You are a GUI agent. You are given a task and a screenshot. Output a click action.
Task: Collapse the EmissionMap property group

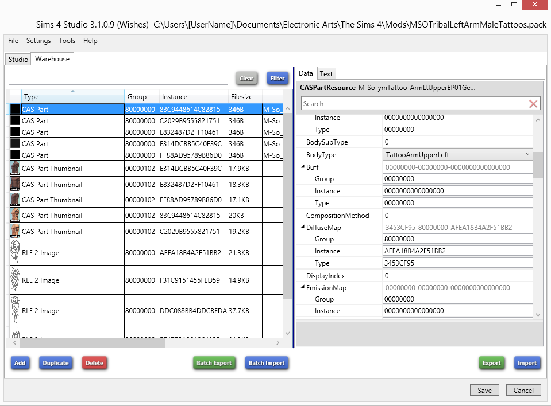303,287
